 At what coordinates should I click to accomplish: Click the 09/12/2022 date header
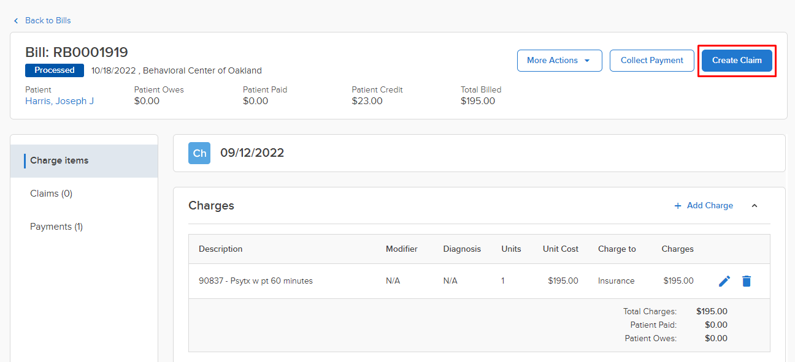(252, 153)
